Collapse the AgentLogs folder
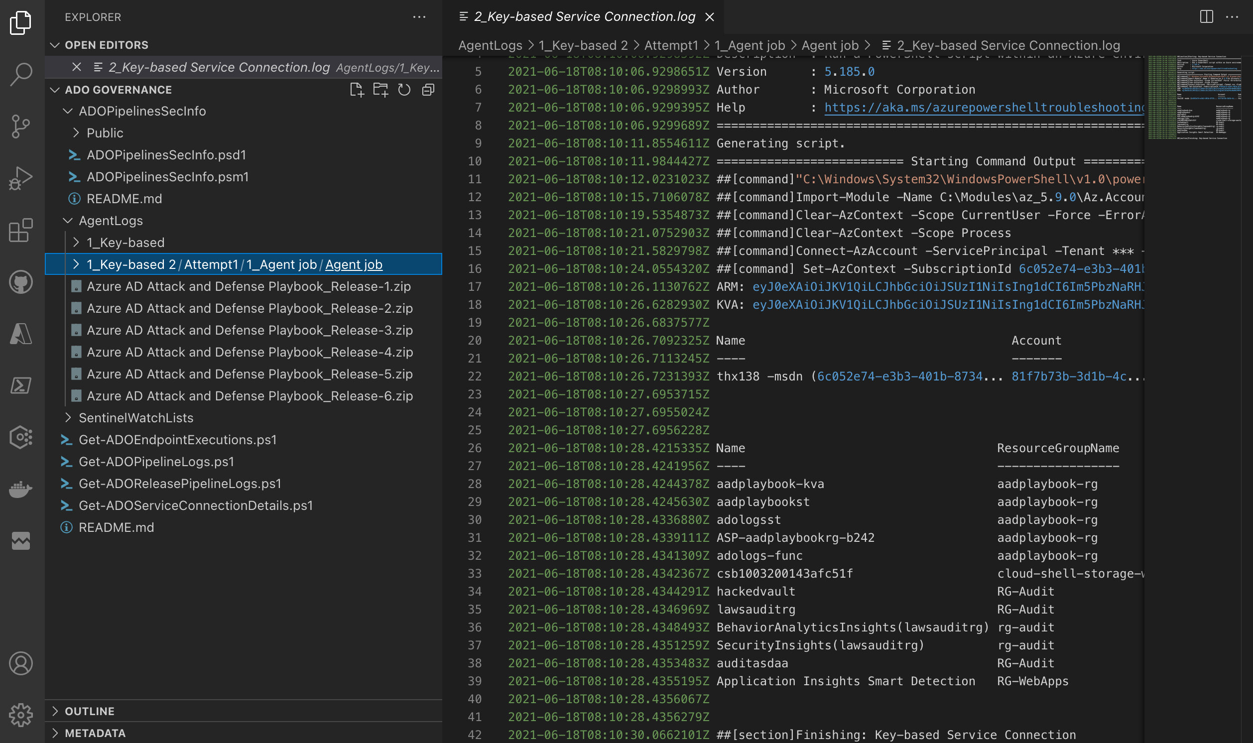 (x=111, y=220)
